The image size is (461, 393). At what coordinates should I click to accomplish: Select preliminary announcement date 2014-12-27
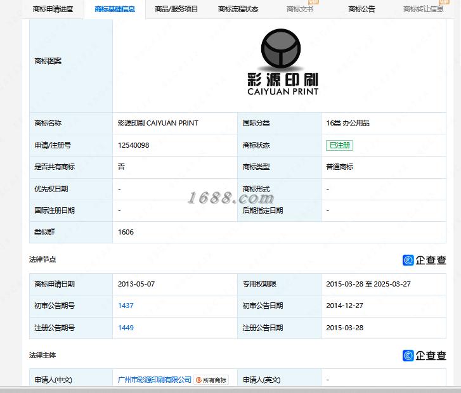click(x=344, y=306)
